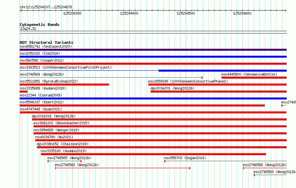
Task: Click the DGV Structural Variants track title
Action: click(47, 42)
